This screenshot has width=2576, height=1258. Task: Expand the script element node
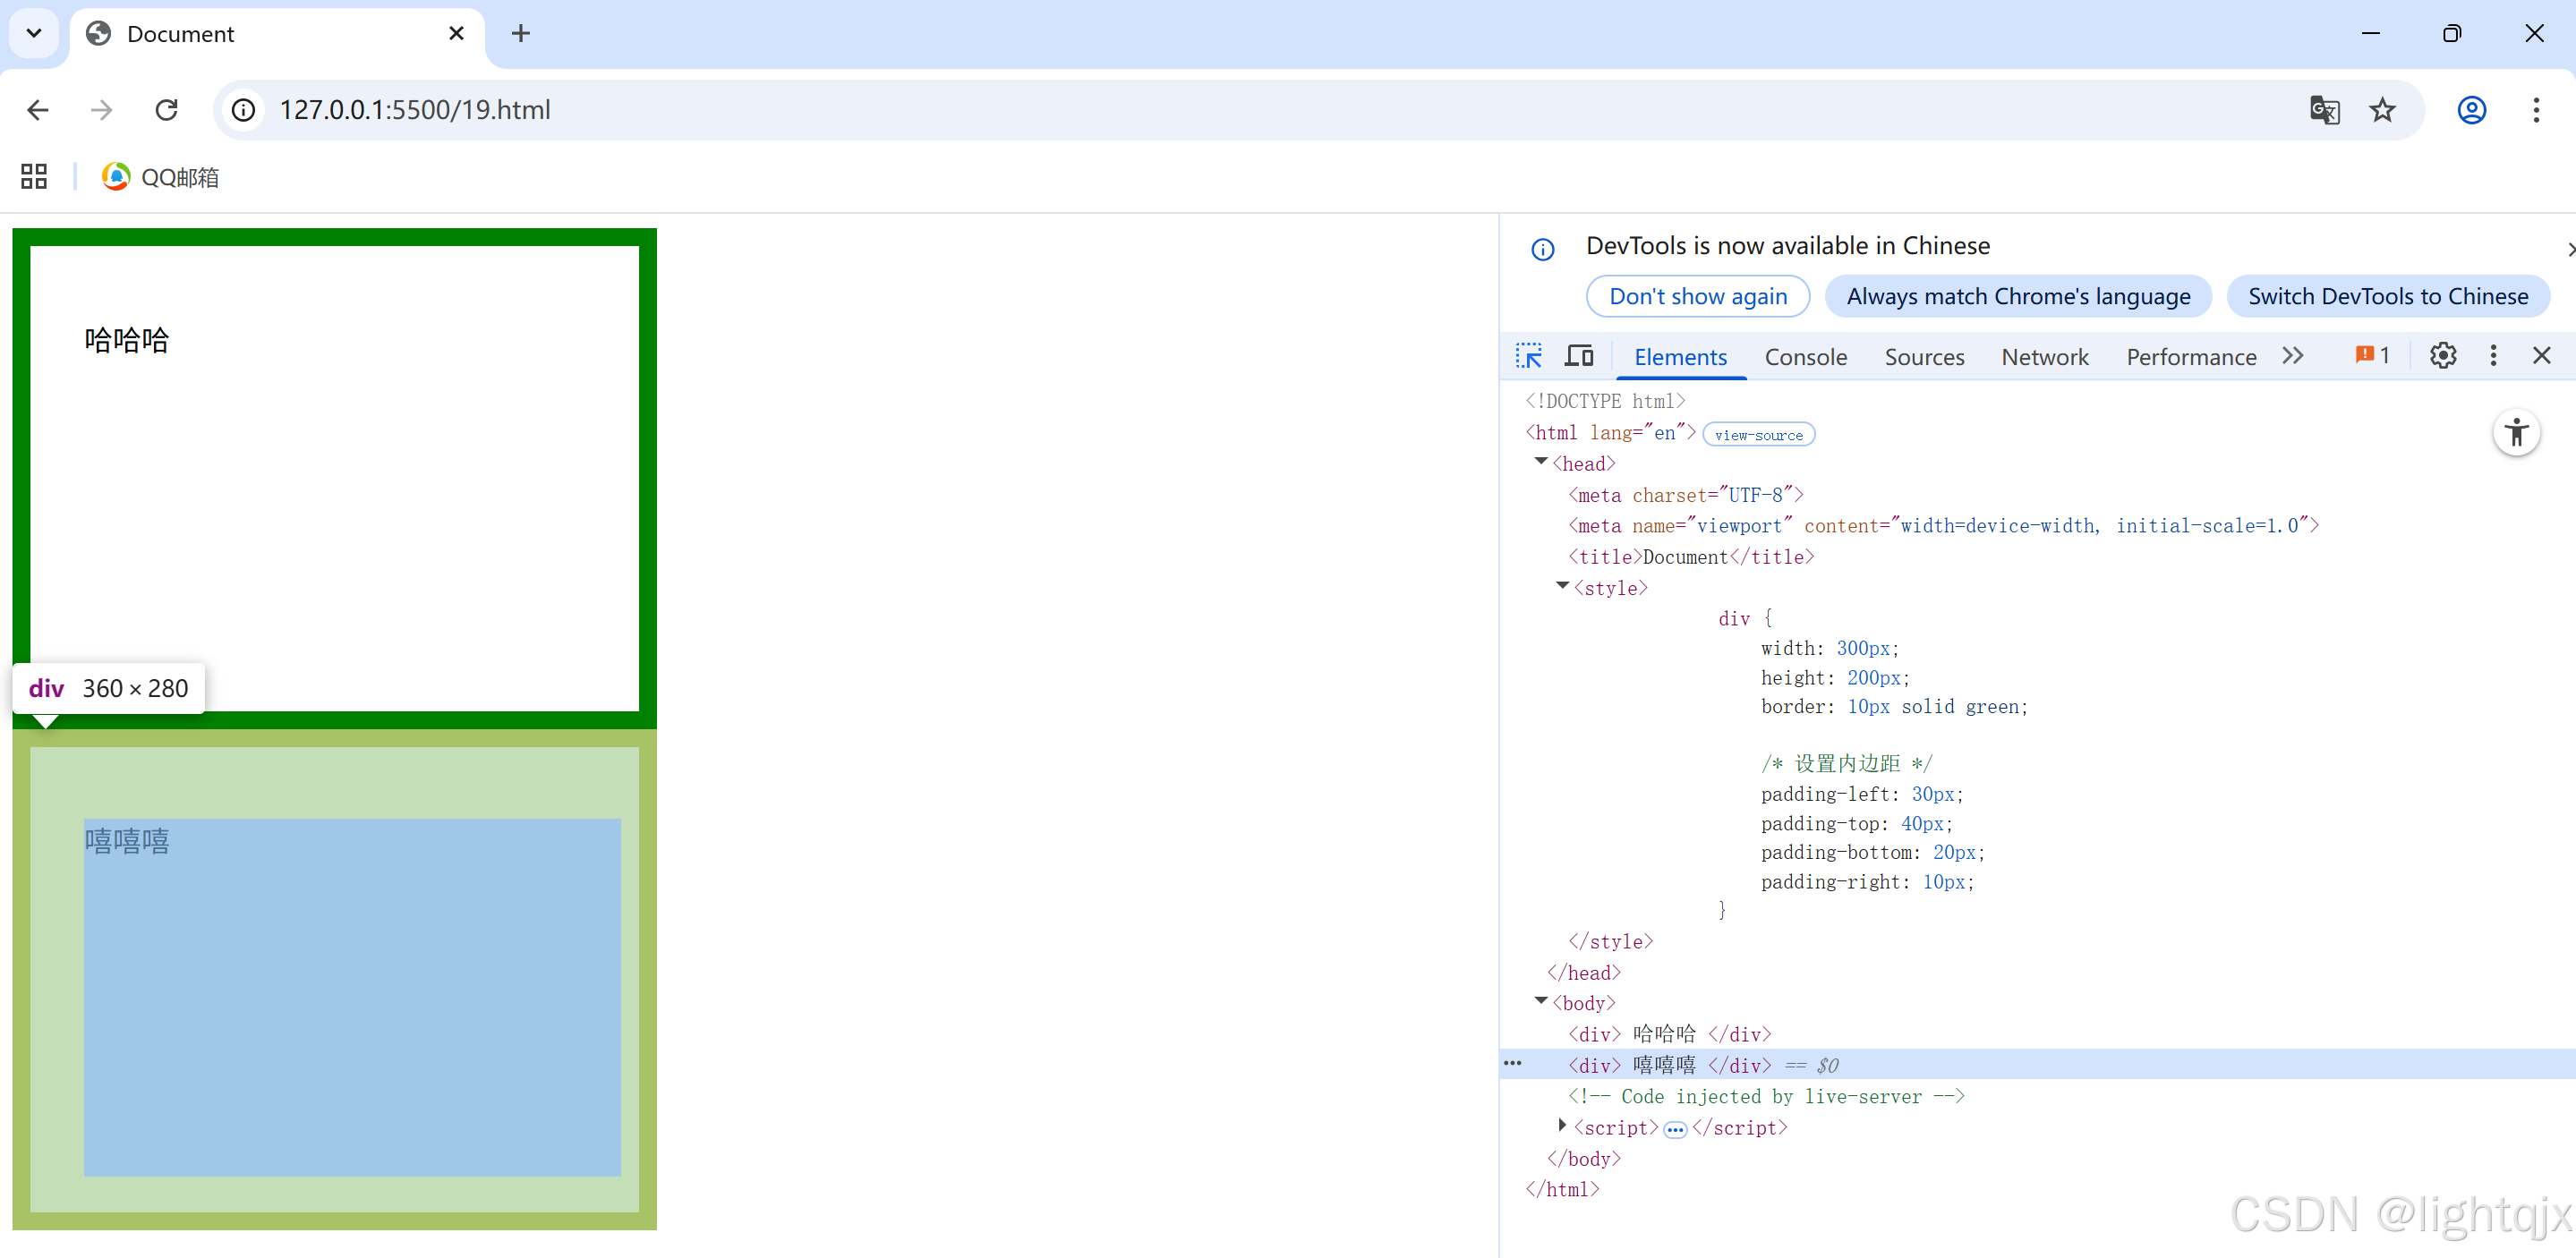pyautogui.click(x=1562, y=1126)
